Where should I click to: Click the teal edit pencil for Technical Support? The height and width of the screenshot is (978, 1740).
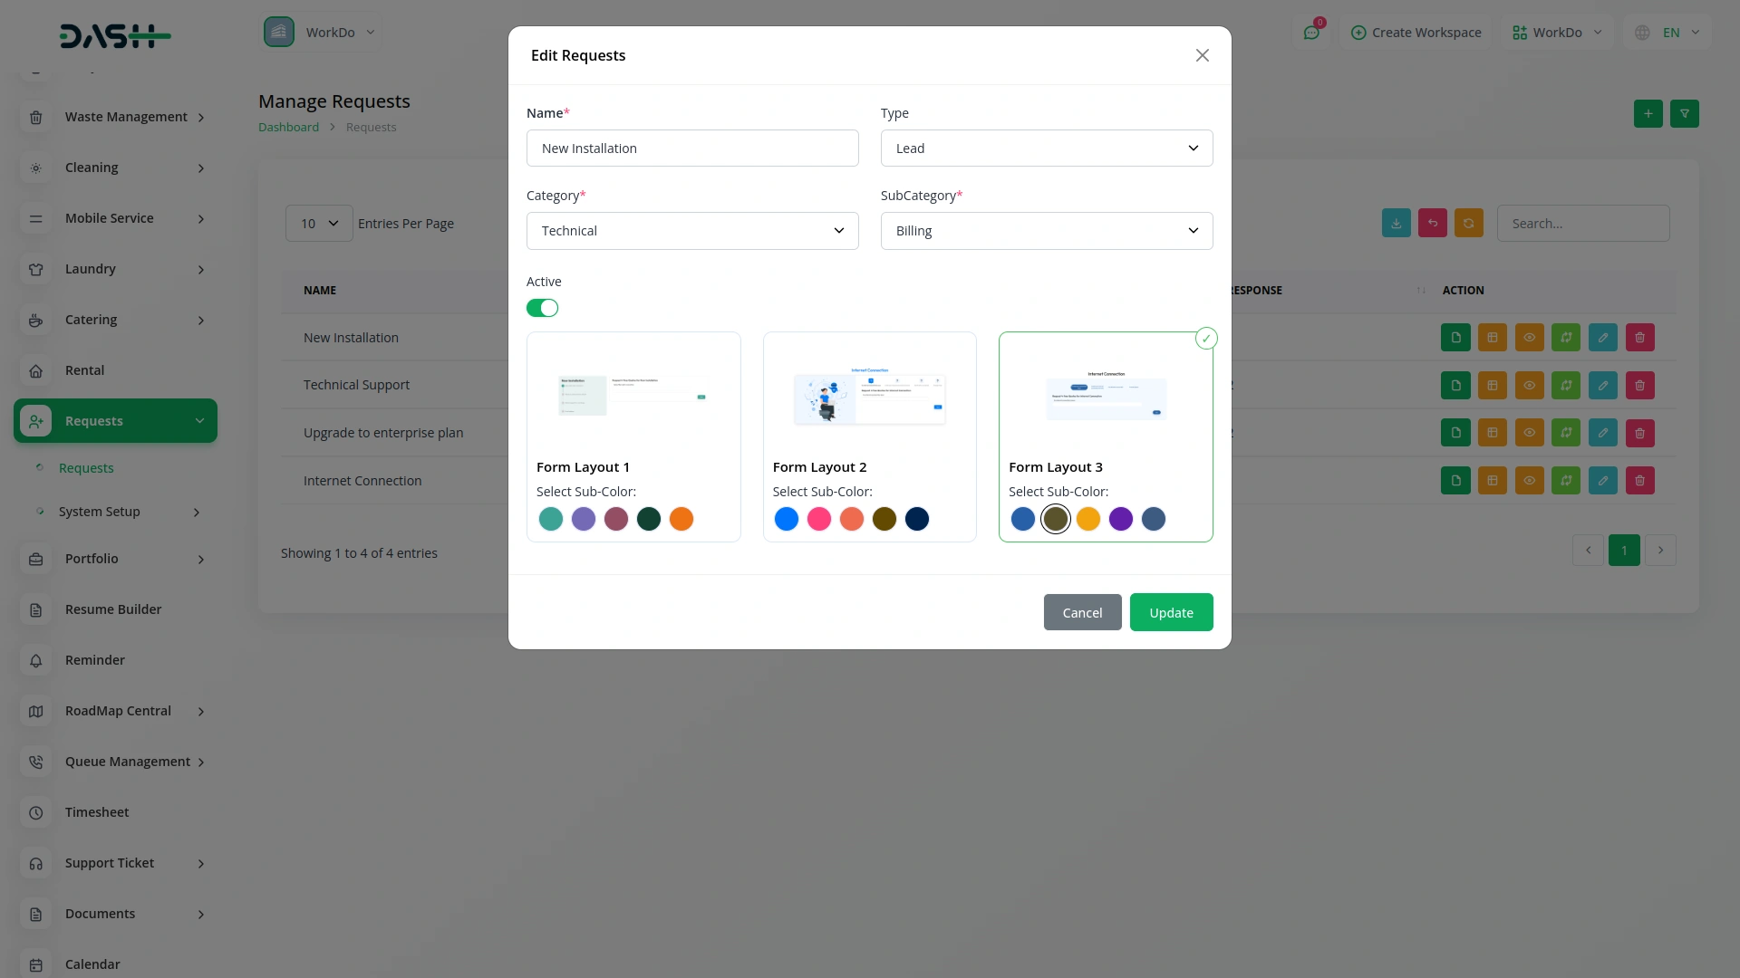point(1602,386)
